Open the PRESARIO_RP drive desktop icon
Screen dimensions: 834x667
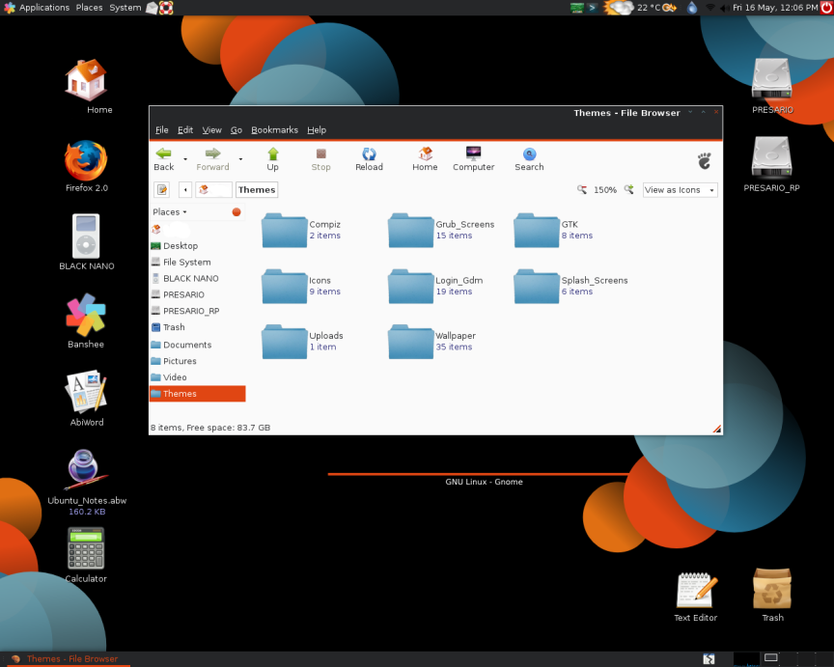point(772,164)
